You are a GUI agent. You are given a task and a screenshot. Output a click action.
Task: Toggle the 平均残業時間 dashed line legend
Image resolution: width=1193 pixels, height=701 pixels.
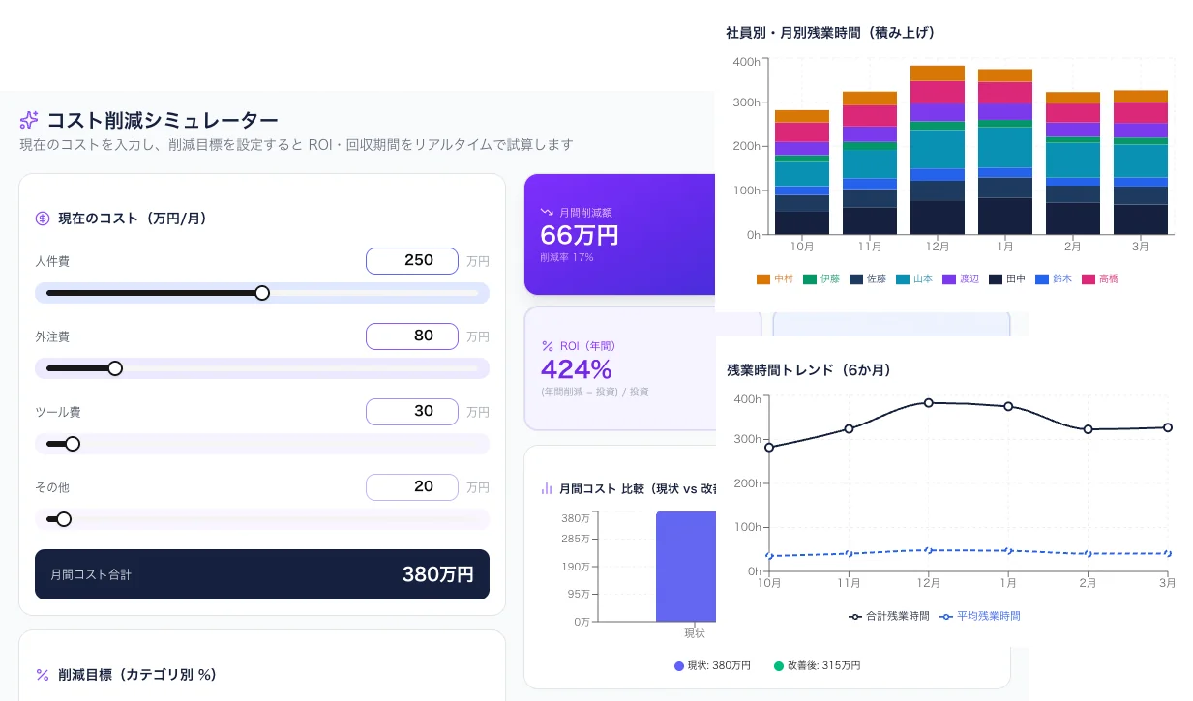click(980, 616)
